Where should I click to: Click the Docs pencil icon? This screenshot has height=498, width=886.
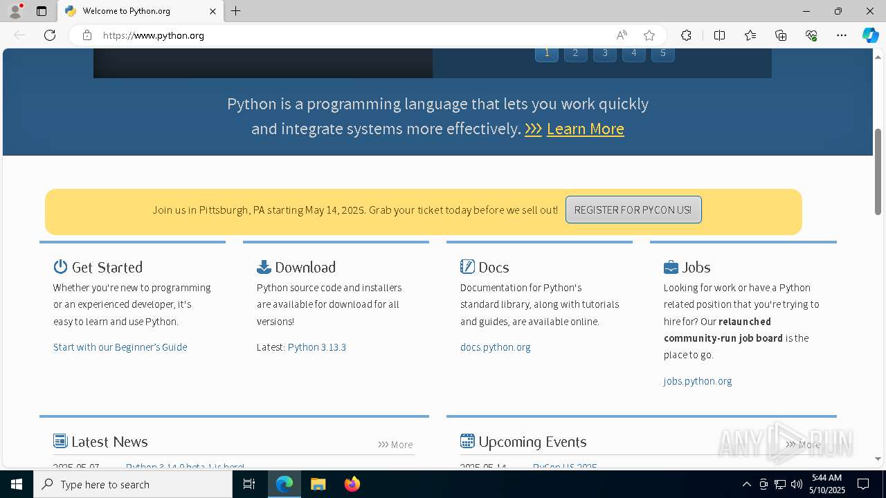(467, 267)
